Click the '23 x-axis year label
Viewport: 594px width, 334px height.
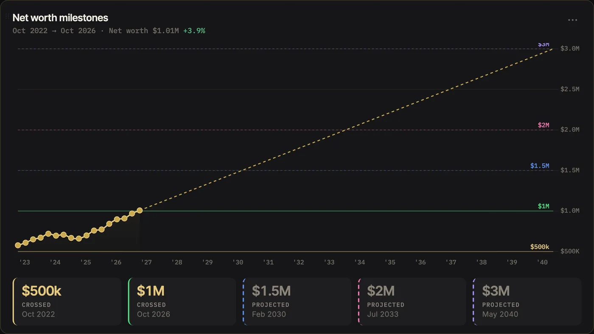[x=25, y=262]
